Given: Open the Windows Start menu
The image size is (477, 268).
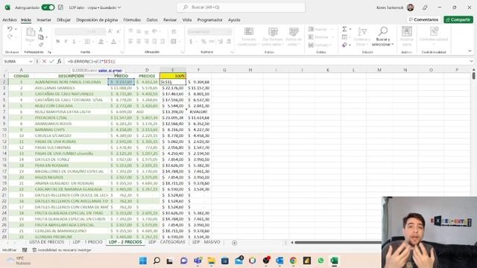Looking at the screenshot, I should click(143, 261).
